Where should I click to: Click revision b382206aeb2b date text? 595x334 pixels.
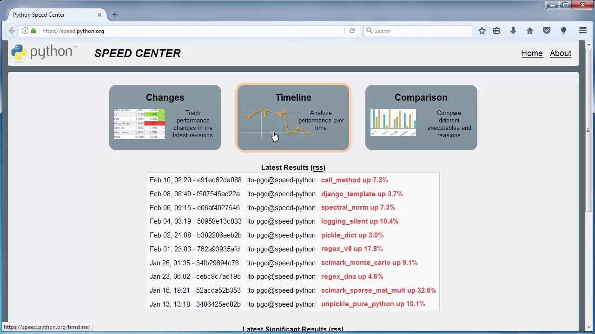(x=196, y=235)
